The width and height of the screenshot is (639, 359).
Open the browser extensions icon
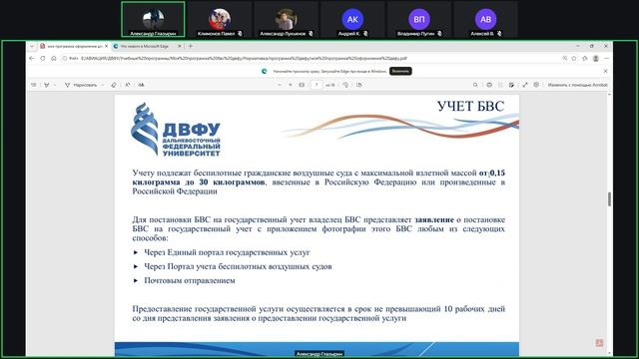(x=585, y=59)
